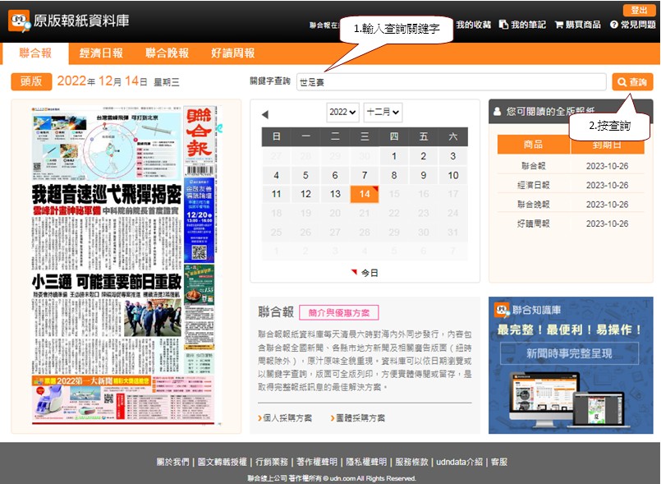Viewport: 661px width, 484px height.
Task: Open 我的筆記 notes icon link
Action: point(522,25)
